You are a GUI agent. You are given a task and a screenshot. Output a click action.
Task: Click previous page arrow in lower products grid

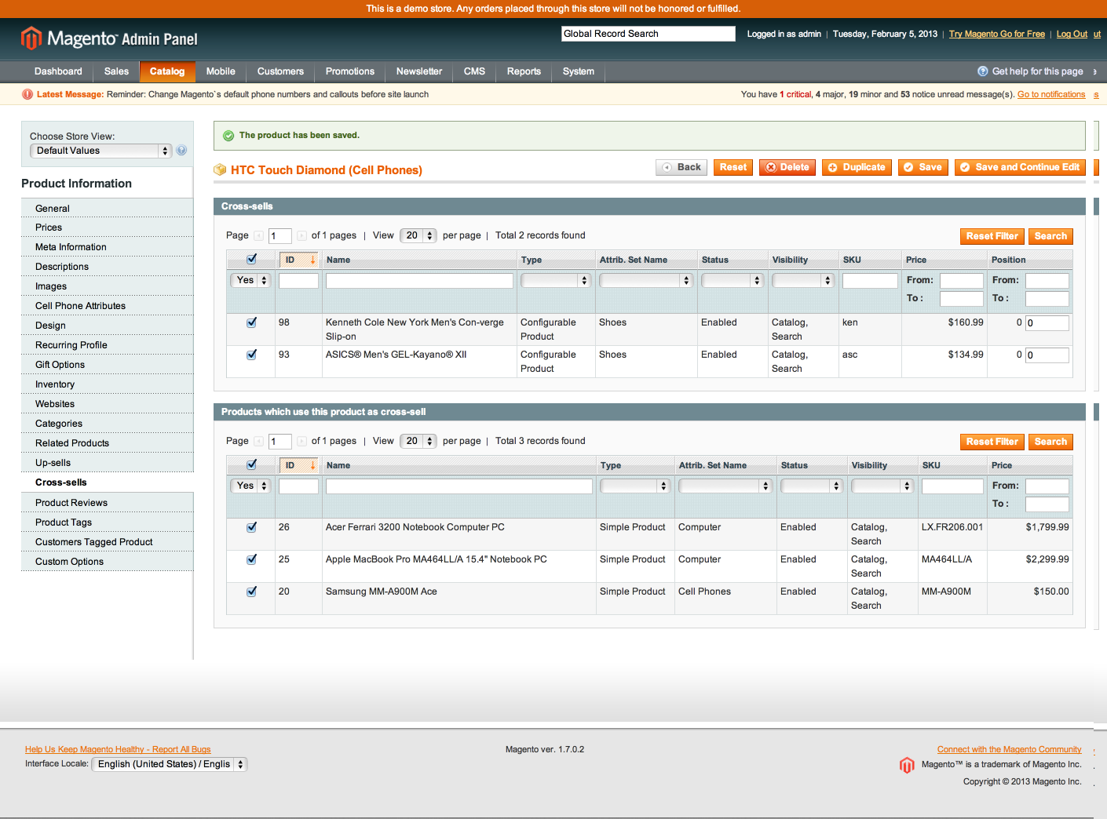tap(258, 441)
